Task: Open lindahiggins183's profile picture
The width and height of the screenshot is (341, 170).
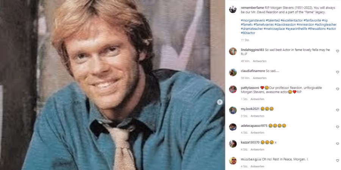Action: click(x=233, y=51)
